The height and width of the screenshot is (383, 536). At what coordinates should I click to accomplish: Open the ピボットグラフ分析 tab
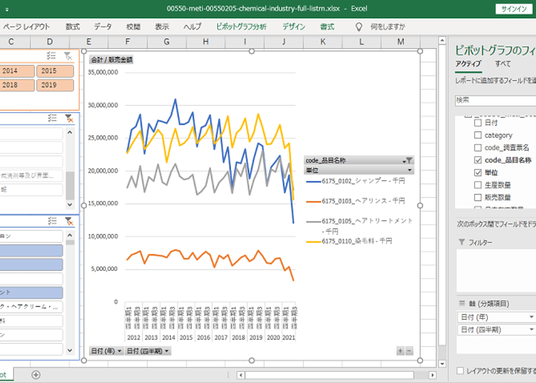point(241,27)
